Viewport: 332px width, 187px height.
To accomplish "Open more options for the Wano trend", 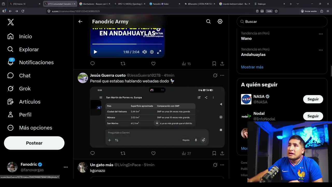I will click(321, 34).
